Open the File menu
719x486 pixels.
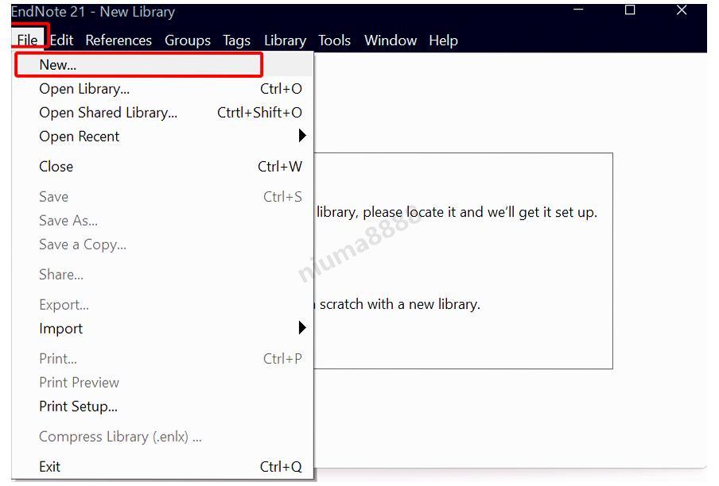click(28, 40)
